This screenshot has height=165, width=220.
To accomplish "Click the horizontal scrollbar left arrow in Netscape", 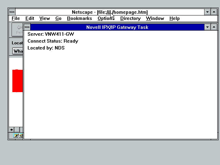I will click(x=11, y=130).
